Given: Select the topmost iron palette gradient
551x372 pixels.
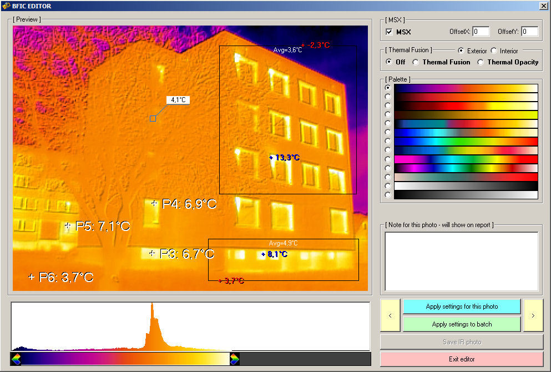Looking at the screenshot, I should point(387,88).
